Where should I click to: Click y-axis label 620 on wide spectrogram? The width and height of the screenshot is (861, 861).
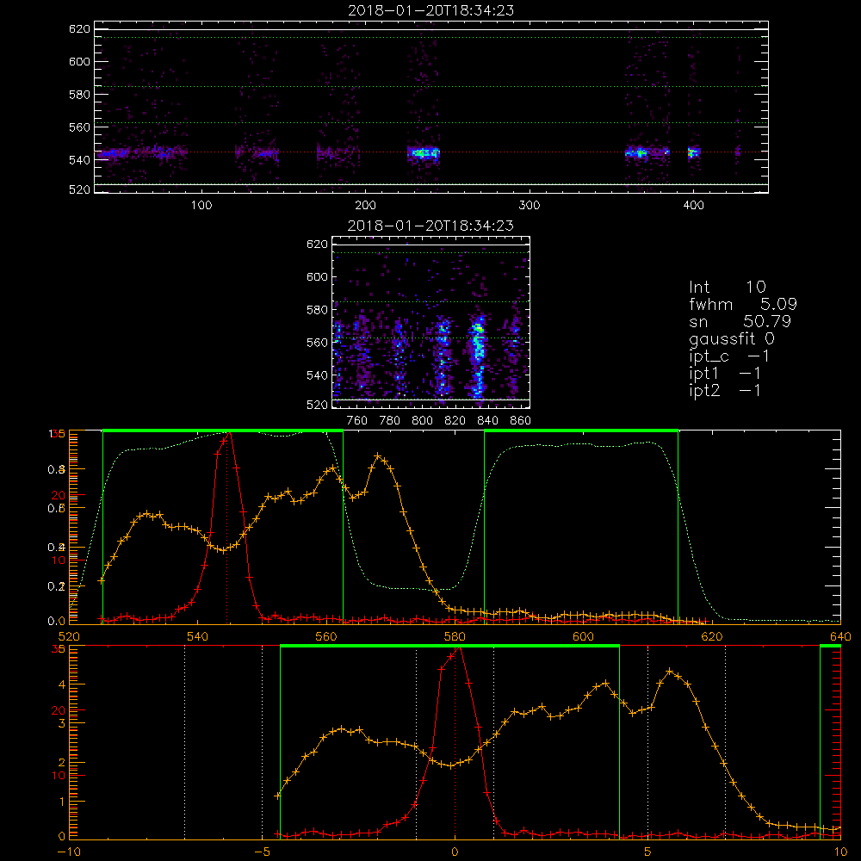(x=79, y=29)
